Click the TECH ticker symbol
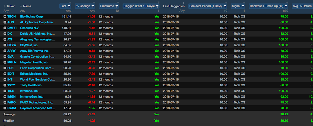 (x=11, y=16)
